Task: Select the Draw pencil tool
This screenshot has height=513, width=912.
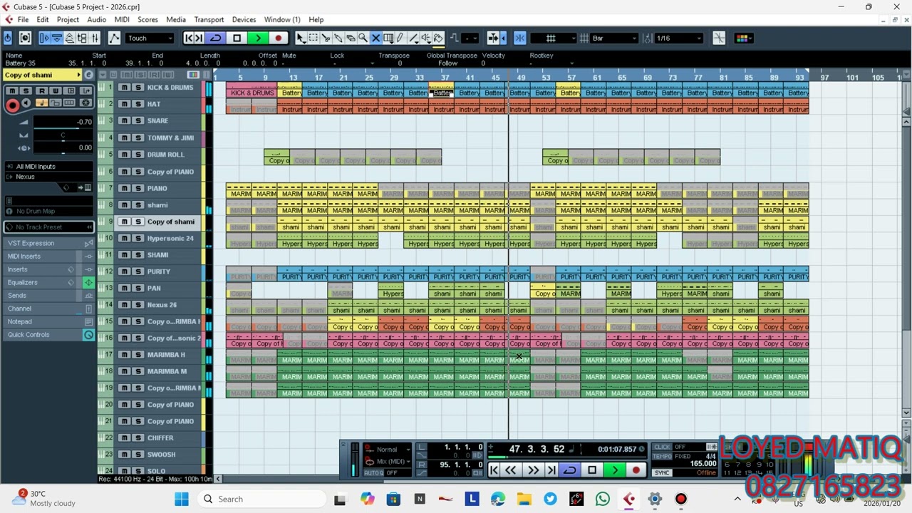Action: pyautogui.click(x=400, y=38)
